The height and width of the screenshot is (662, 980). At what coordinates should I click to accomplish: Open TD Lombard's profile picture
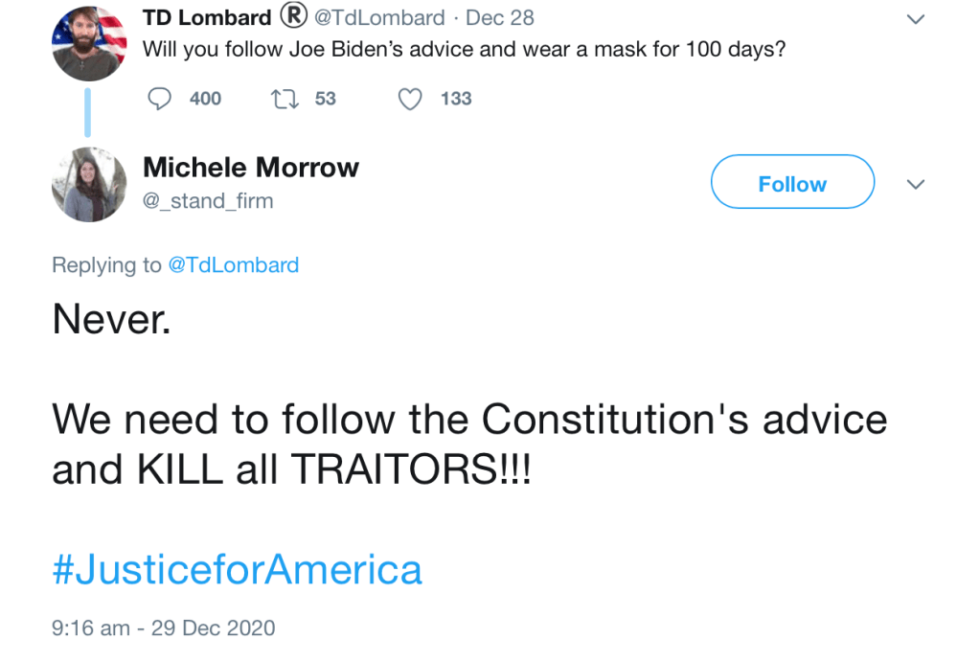(x=89, y=43)
